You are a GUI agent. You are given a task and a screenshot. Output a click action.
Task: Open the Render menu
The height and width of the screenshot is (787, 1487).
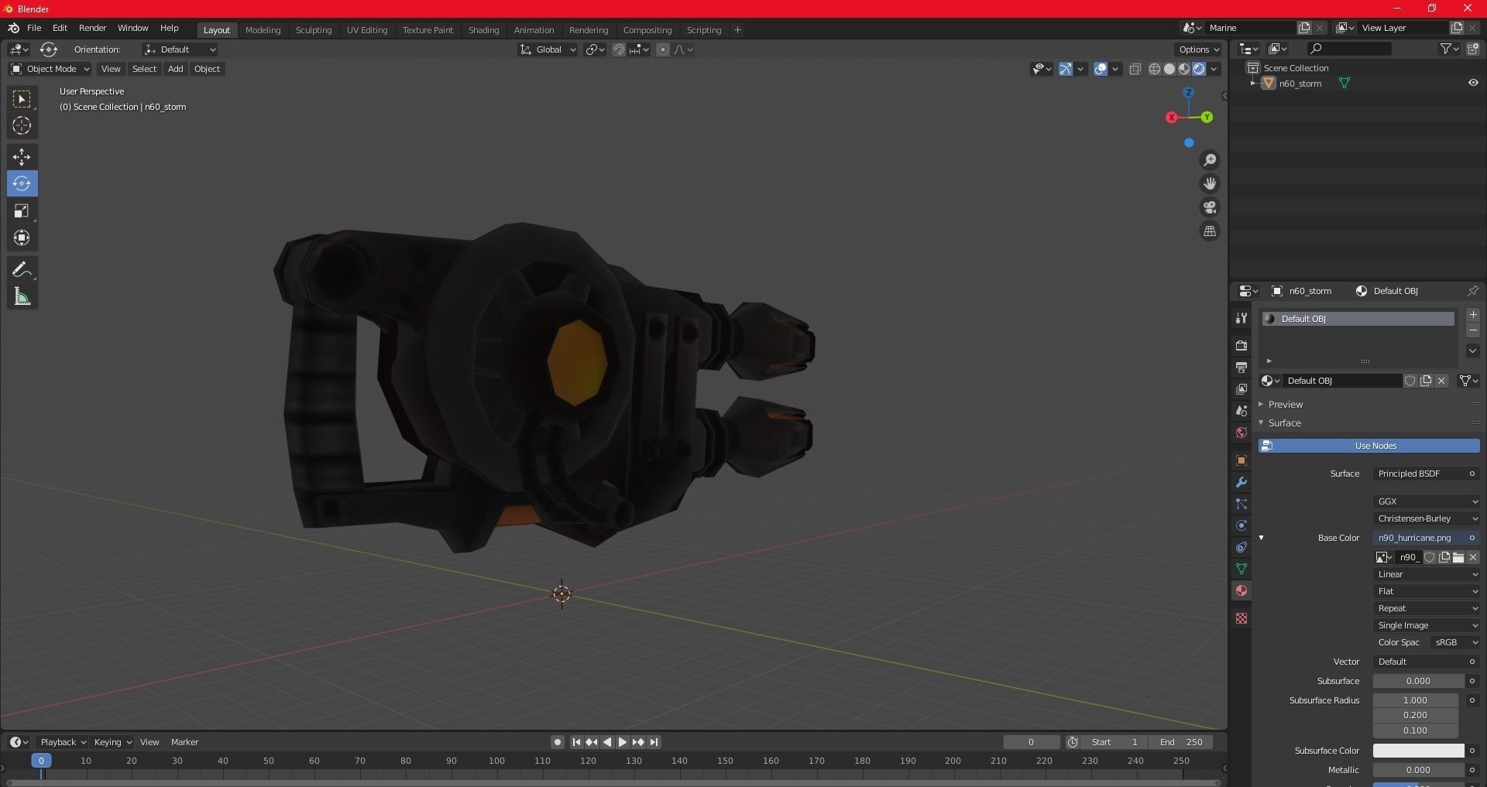(x=92, y=28)
